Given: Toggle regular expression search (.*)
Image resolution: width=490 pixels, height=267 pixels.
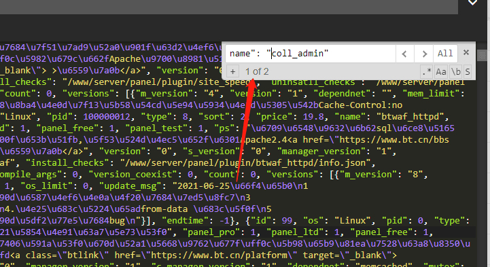Looking at the screenshot, I should click(x=427, y=71).
